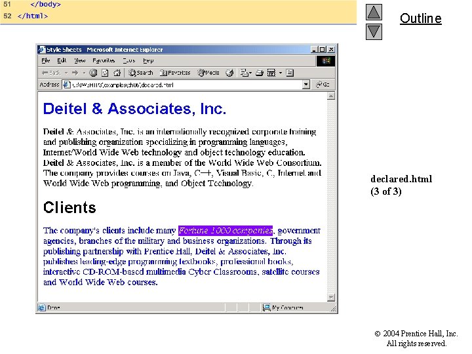Expand the Edit icon dropdown arrow
The height and width of the screenshot is (354, 472).
[x=281, y=73]
